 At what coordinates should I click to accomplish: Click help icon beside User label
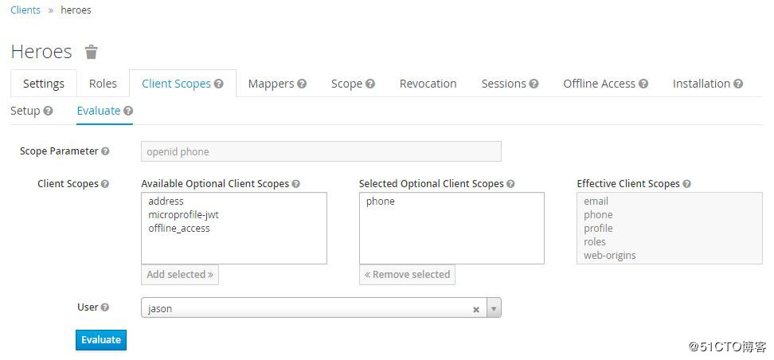point(105,307)
